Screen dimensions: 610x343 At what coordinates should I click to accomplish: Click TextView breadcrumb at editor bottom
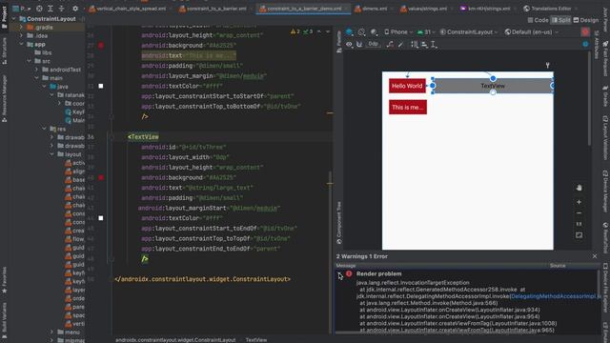256,340
